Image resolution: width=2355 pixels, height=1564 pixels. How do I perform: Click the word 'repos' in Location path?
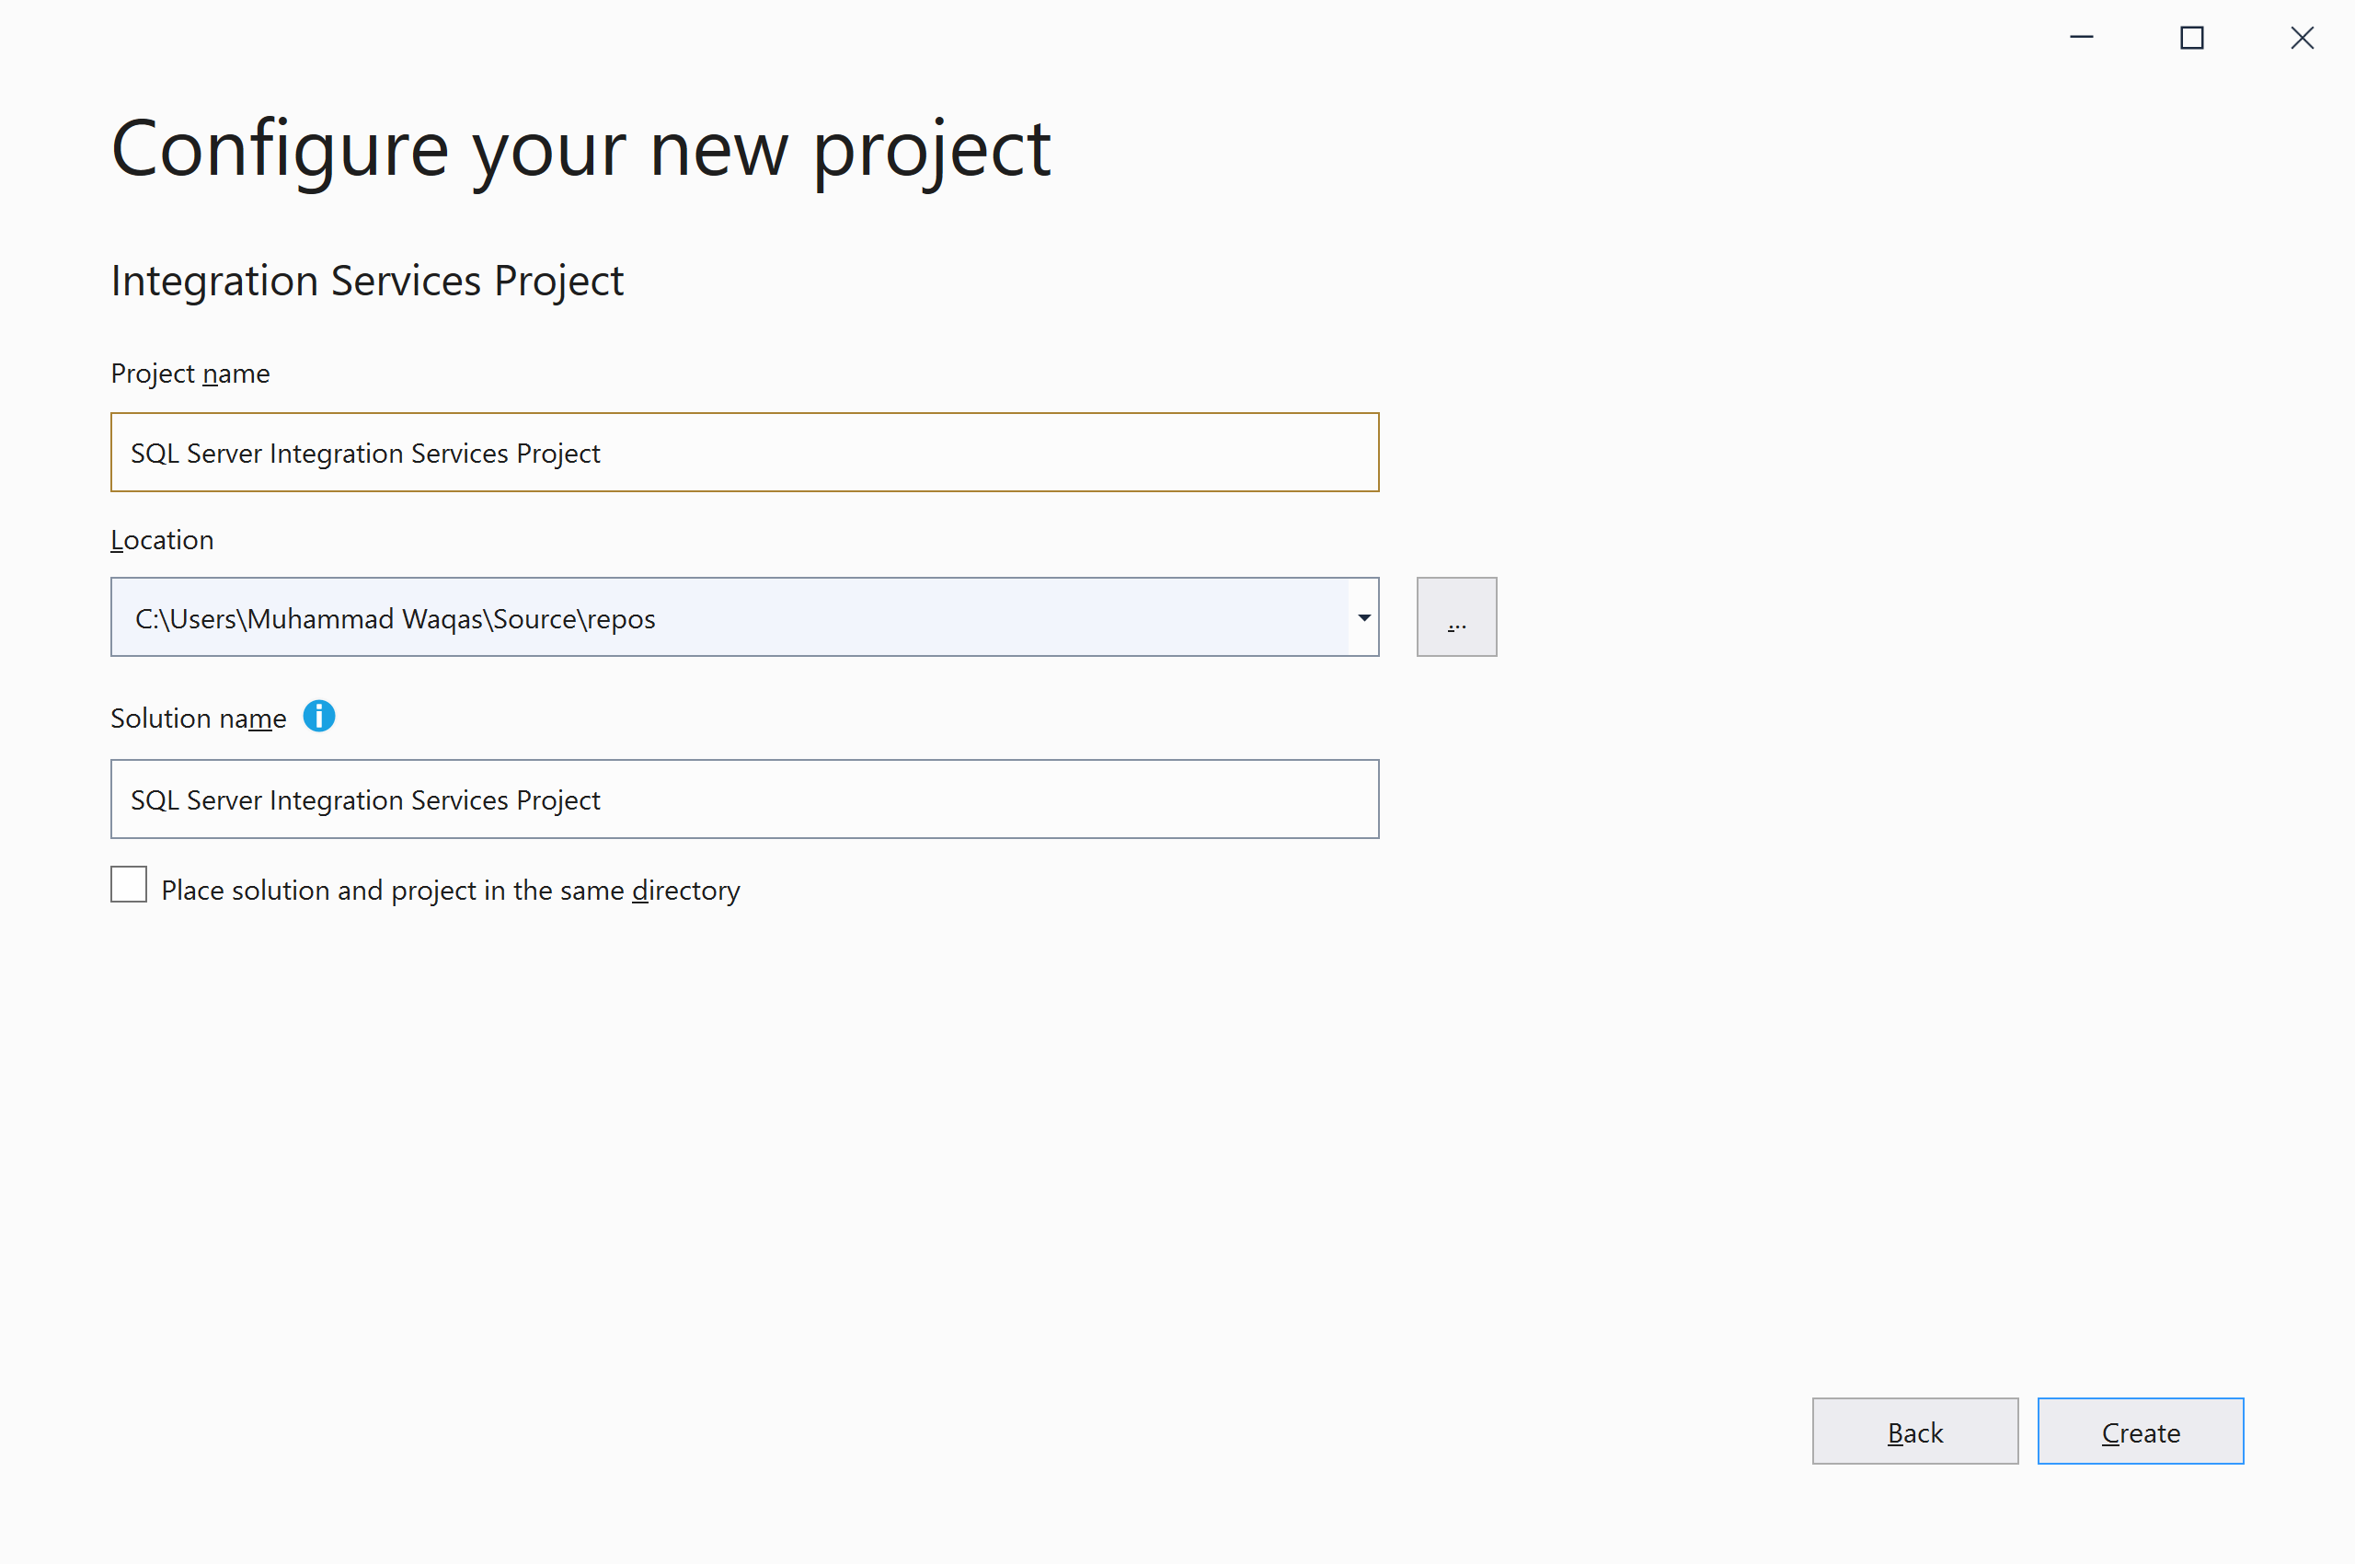620,619
